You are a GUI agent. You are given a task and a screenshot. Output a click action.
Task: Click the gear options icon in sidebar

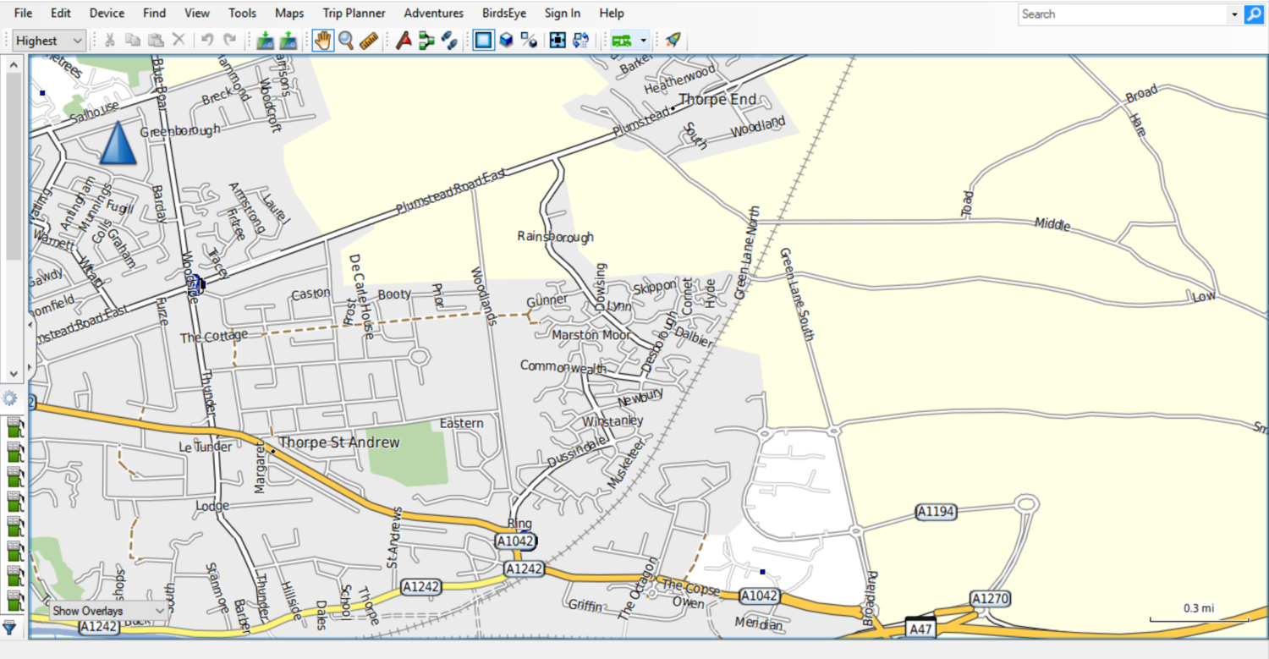pos(9,398)
